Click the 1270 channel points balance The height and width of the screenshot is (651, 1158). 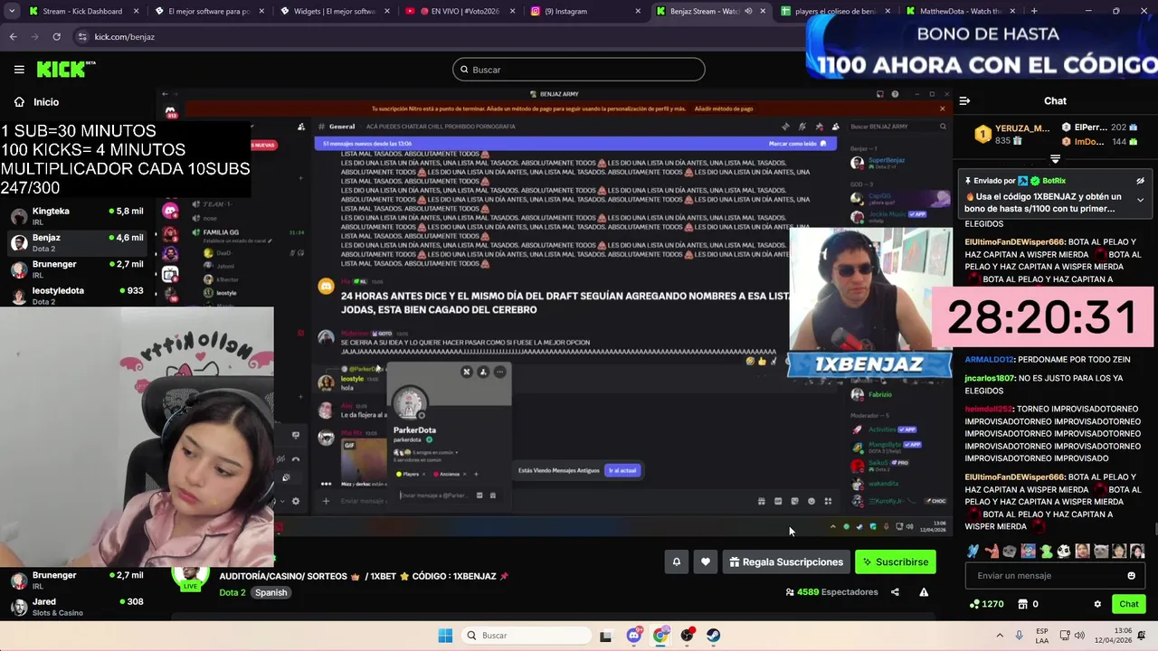986,604
